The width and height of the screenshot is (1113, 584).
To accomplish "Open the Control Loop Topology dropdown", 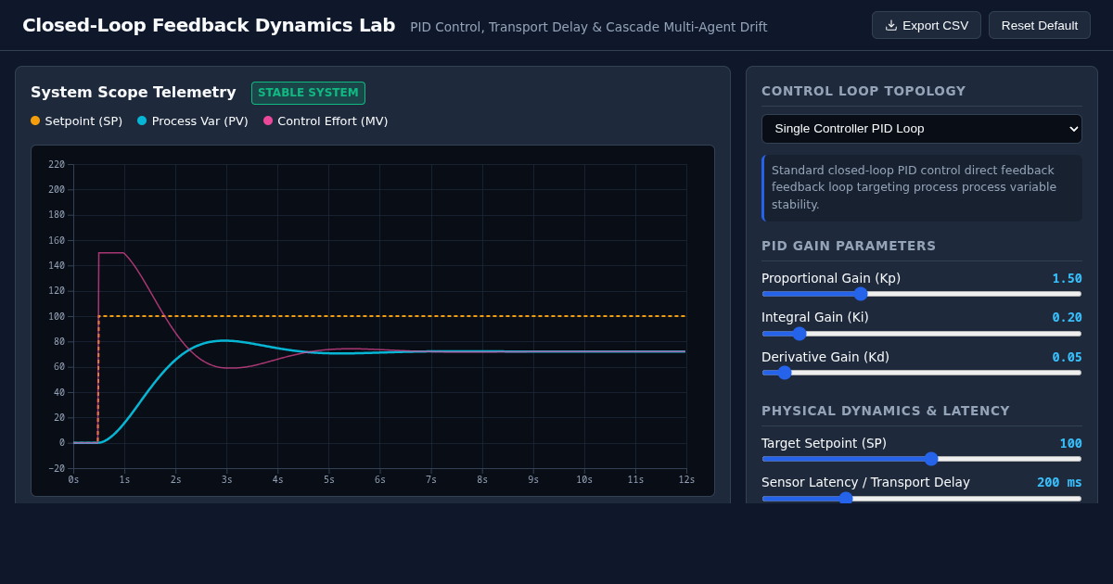I will [922, 129].
